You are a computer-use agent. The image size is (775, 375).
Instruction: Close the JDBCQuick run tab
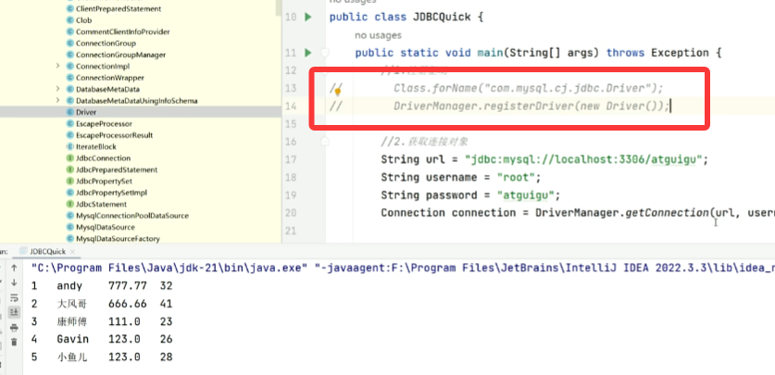pos(74,252)
